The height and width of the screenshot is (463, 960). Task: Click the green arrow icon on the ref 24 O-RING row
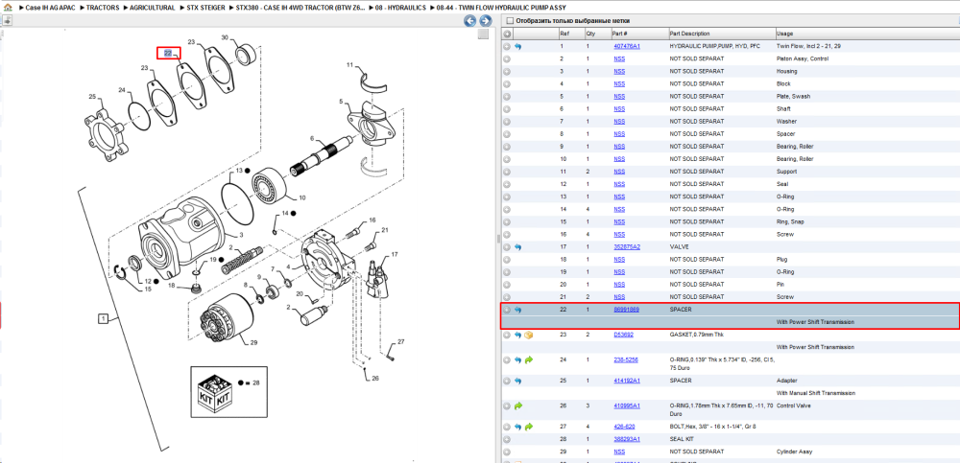click(x=528, y=360)
